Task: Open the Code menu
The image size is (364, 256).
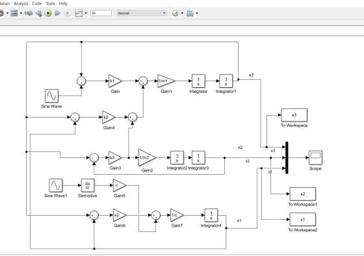Action: (37, 3)
